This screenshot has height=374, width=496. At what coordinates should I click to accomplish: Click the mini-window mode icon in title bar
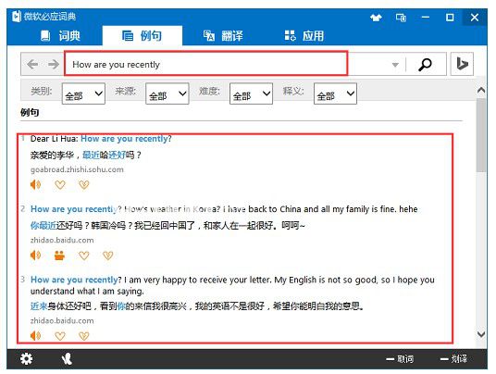click(x=401, y=18)
